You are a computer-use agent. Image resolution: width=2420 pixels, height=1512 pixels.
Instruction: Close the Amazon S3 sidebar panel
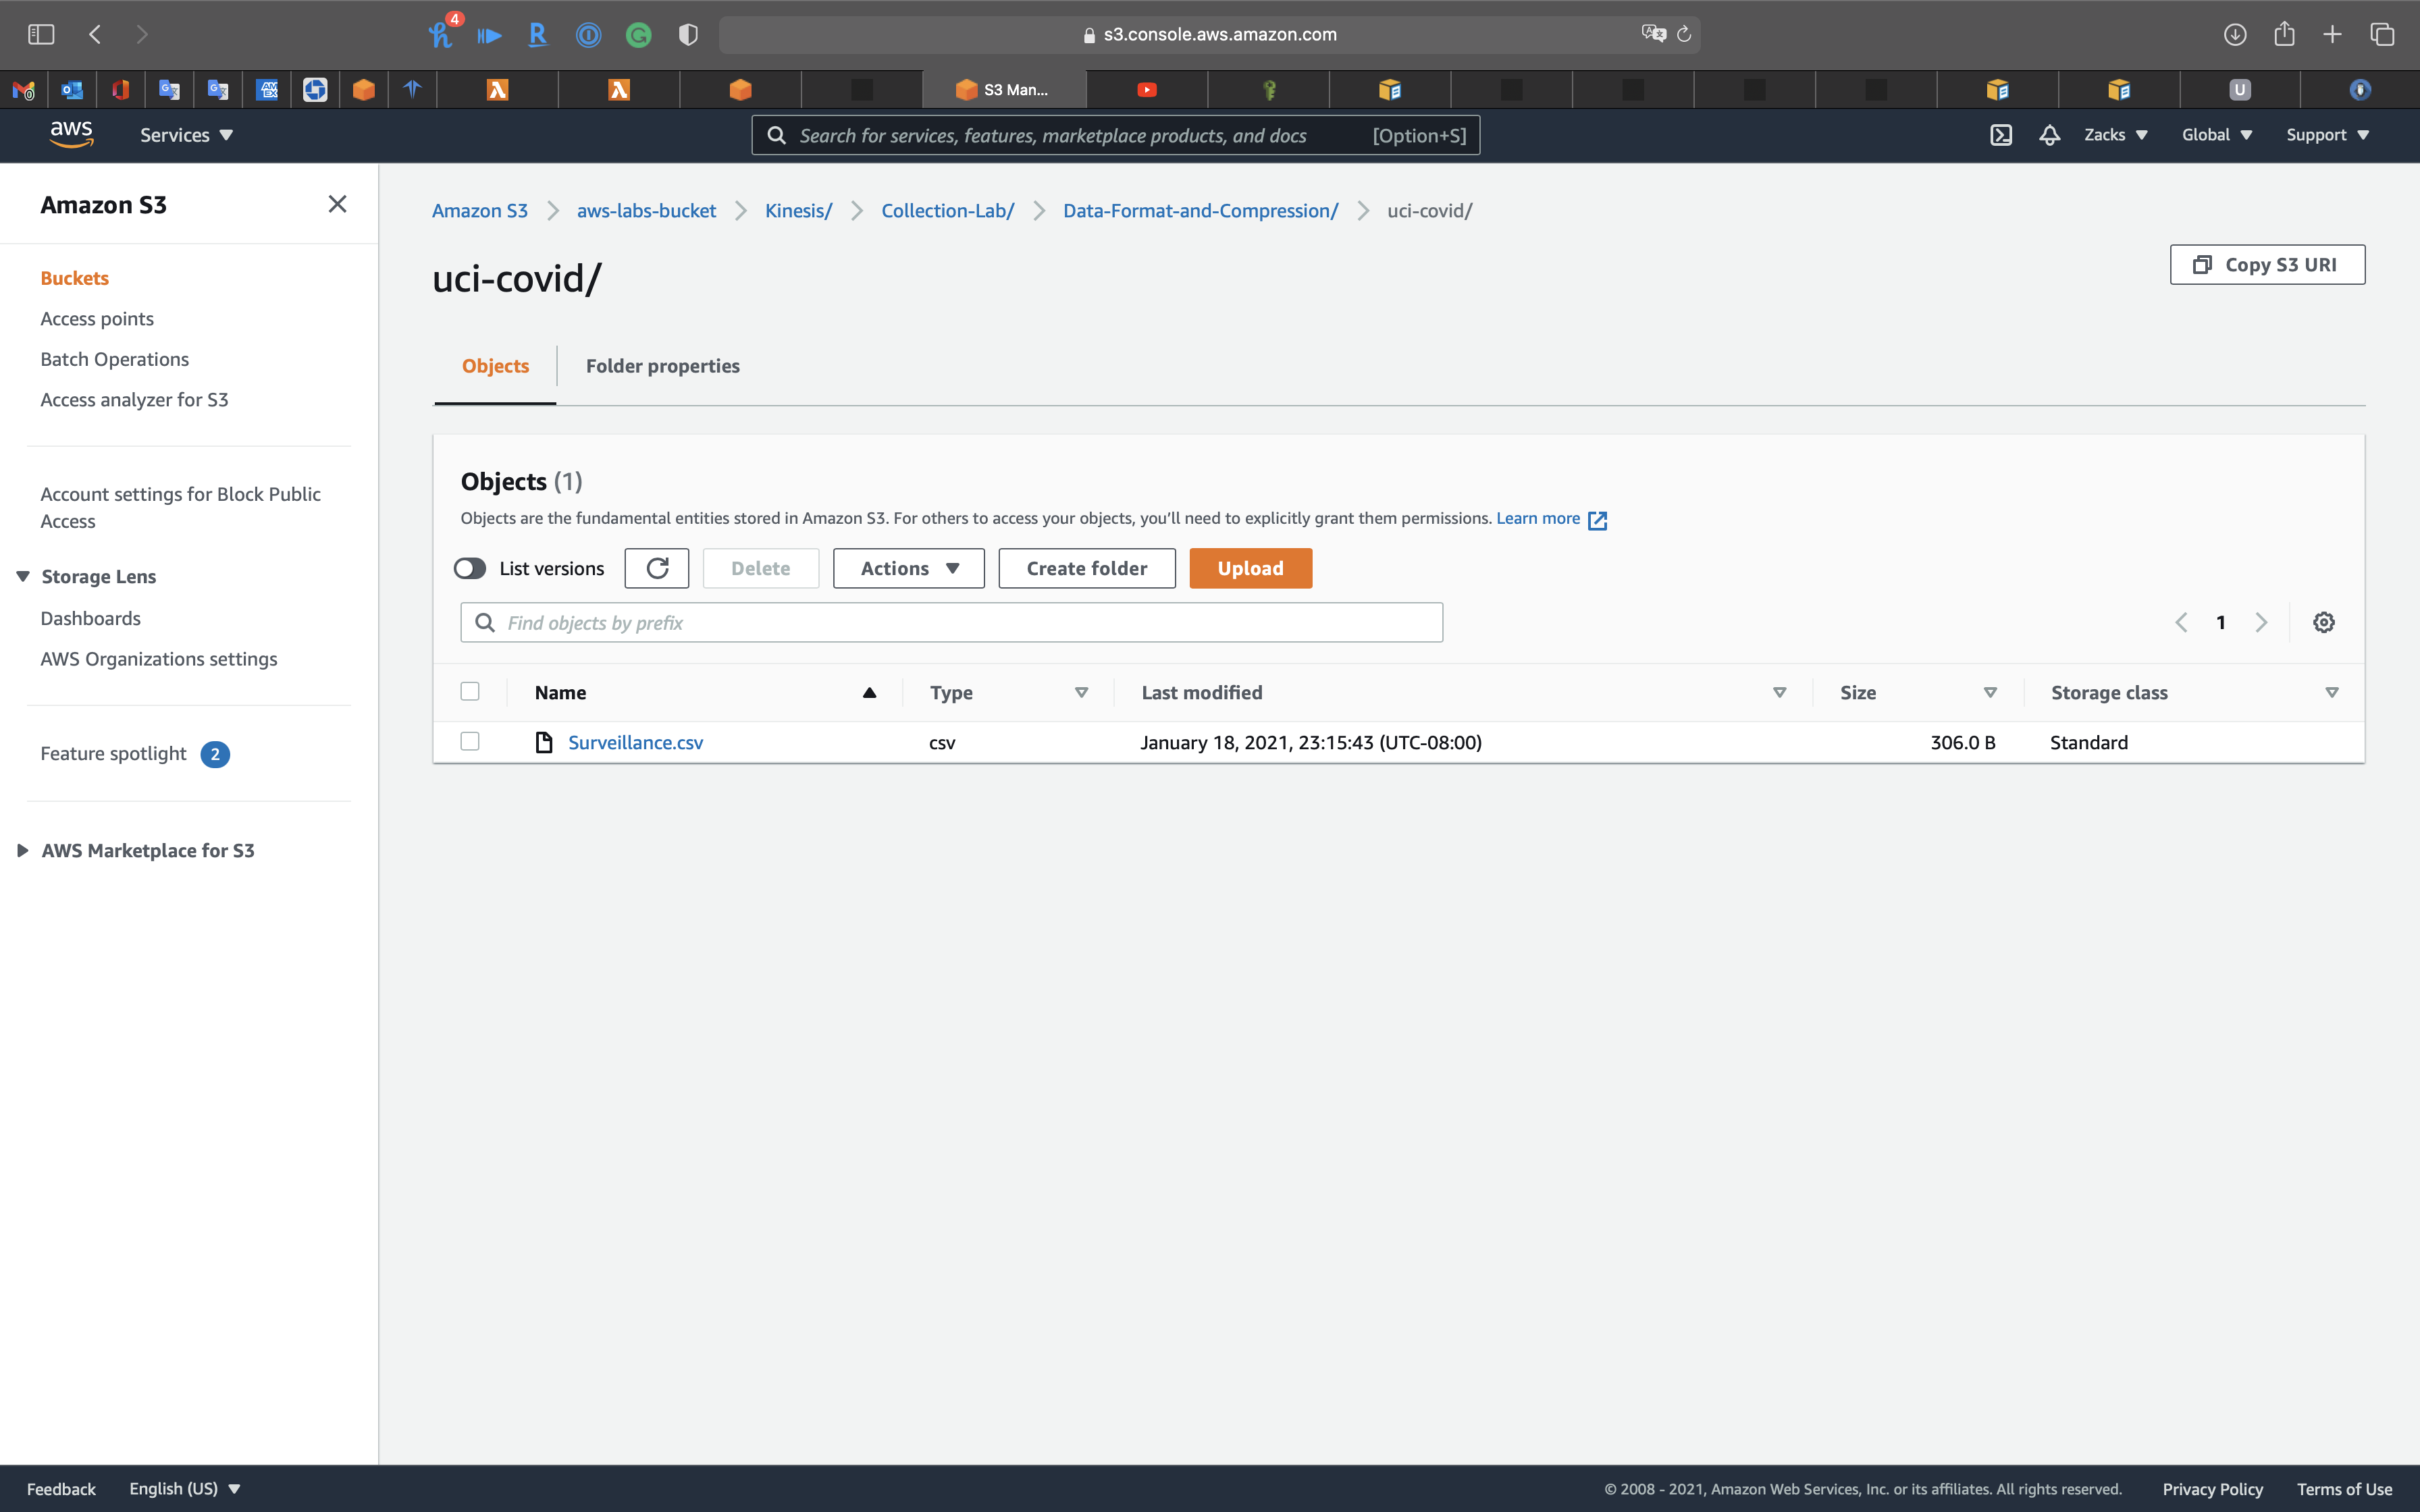click(x=337, y=204)
